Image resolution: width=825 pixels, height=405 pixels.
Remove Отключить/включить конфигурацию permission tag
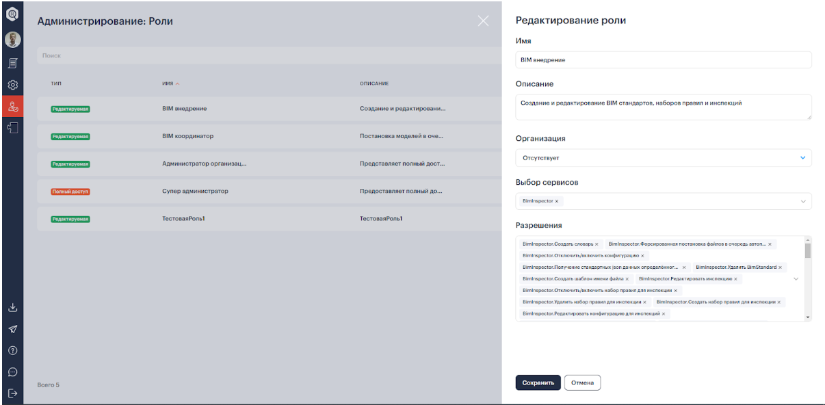(642, 256)
